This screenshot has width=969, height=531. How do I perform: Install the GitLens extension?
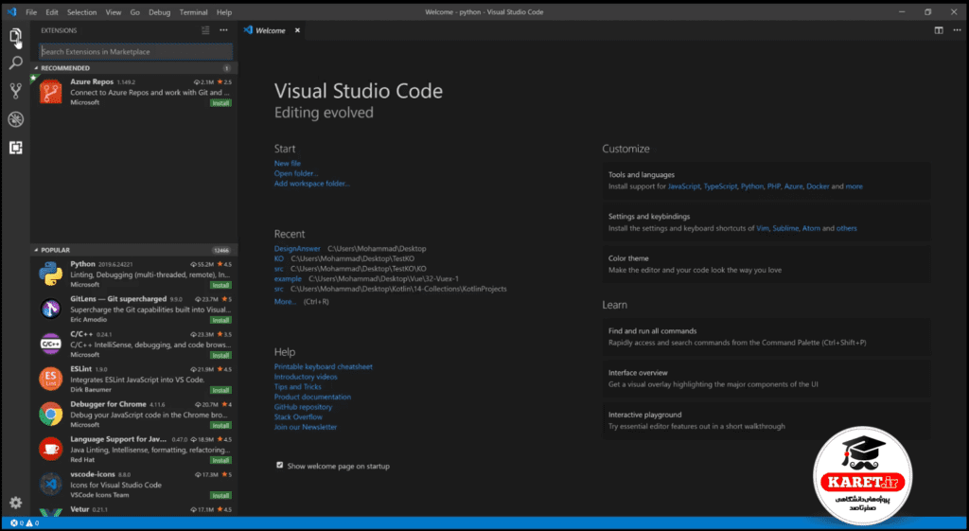tap(220, 320)
